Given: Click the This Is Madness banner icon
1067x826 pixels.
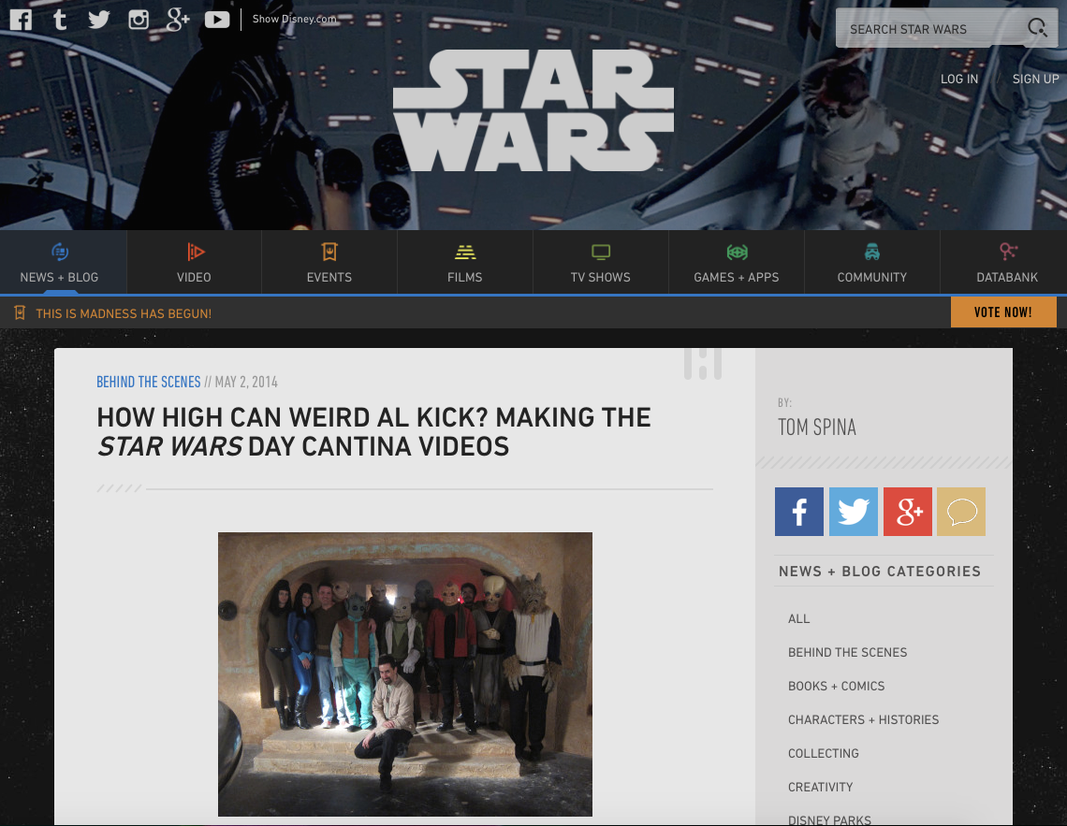Looking at the screenshot, I should pyautogui.click(x=20, y=312).
